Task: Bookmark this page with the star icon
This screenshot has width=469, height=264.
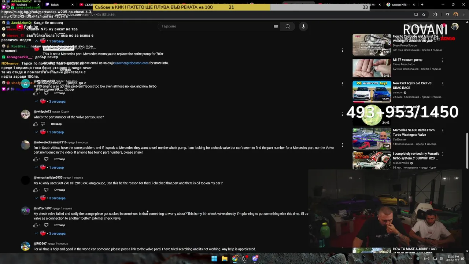Action: click(x=424, y=15)
